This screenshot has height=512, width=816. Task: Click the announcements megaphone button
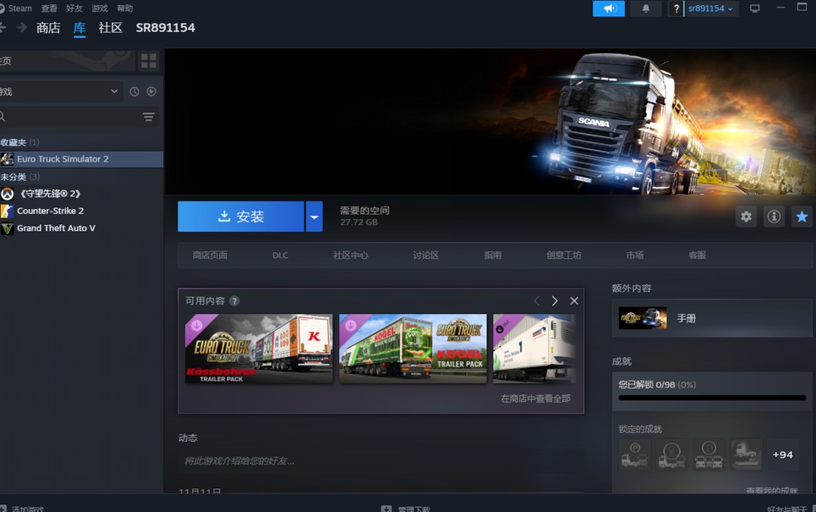click(608, 8)
